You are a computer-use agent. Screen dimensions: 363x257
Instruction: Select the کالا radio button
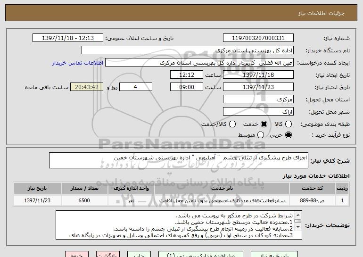[289, 124]
